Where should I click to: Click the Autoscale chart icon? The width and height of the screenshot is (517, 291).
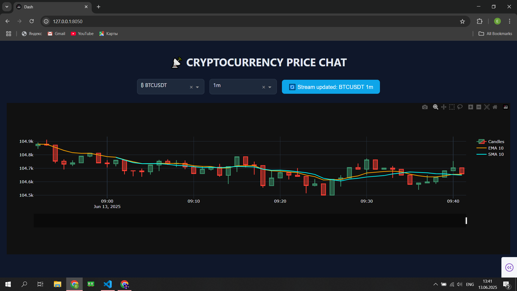pos(487,107)
